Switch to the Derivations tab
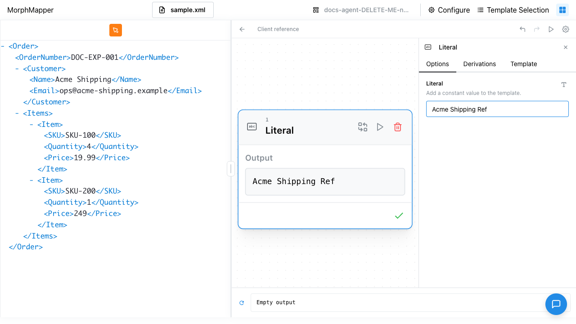The width and height of the screenshot is (576, 324). click(480, 64)
